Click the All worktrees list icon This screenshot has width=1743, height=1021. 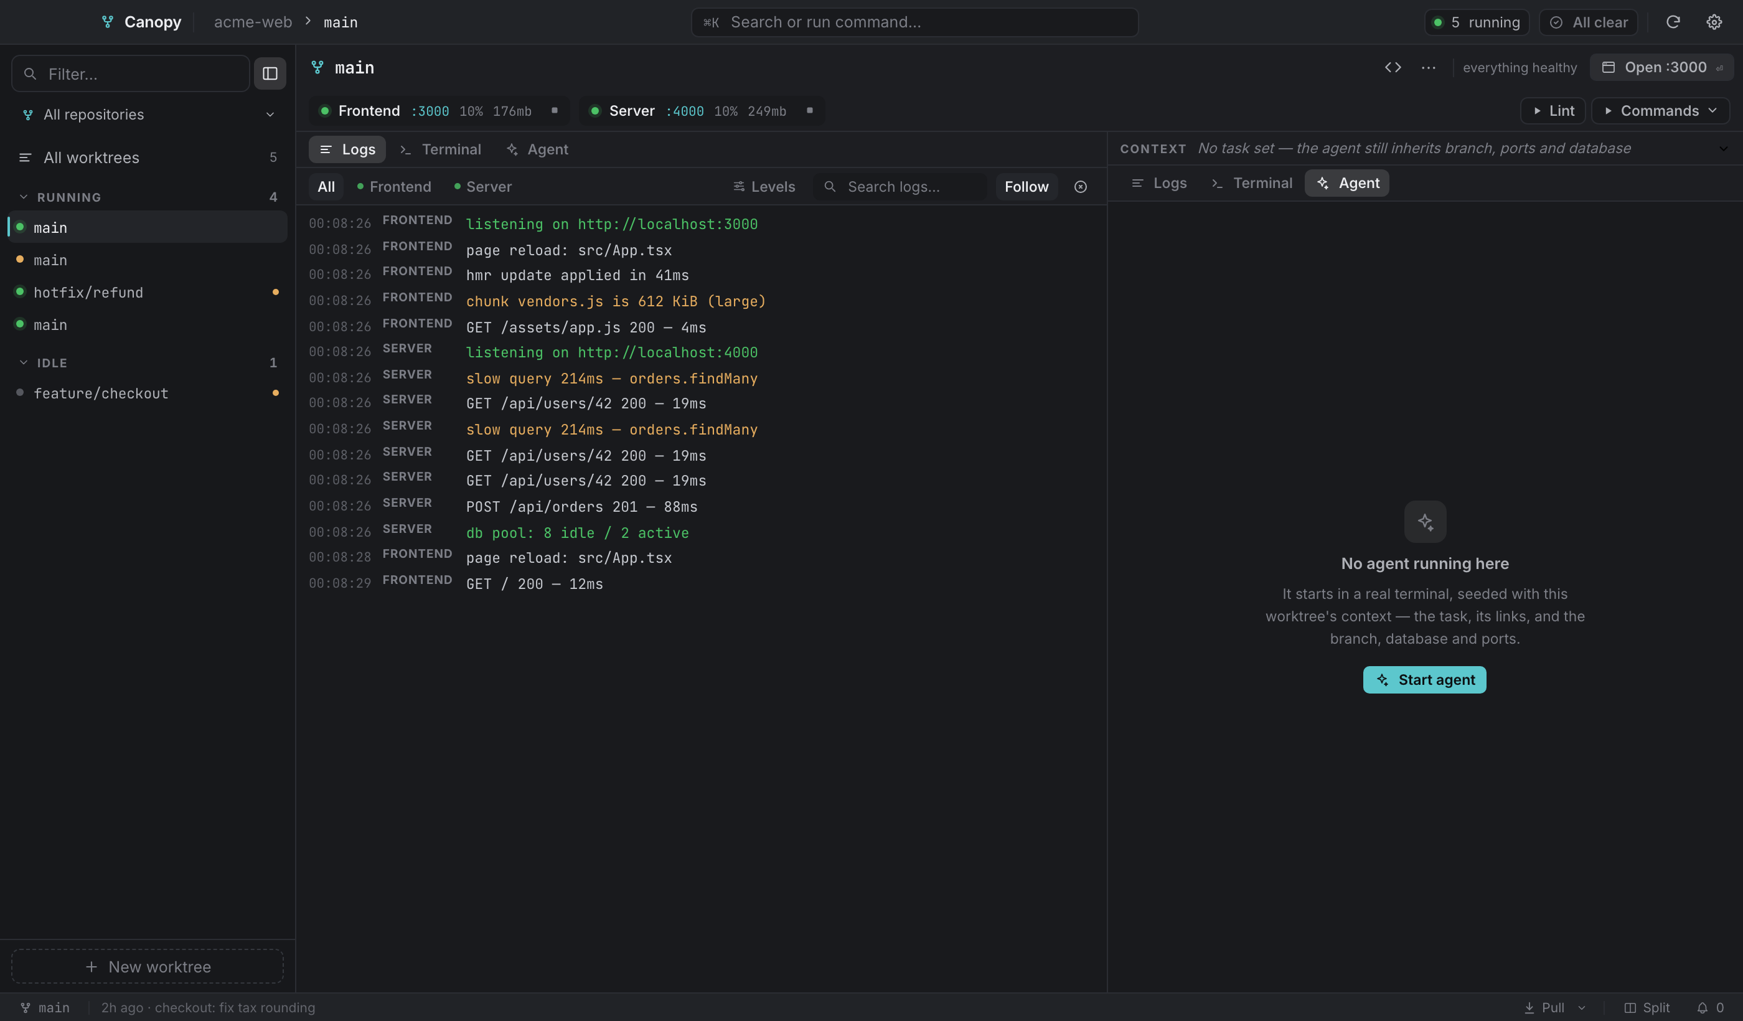tap(25, 158)
